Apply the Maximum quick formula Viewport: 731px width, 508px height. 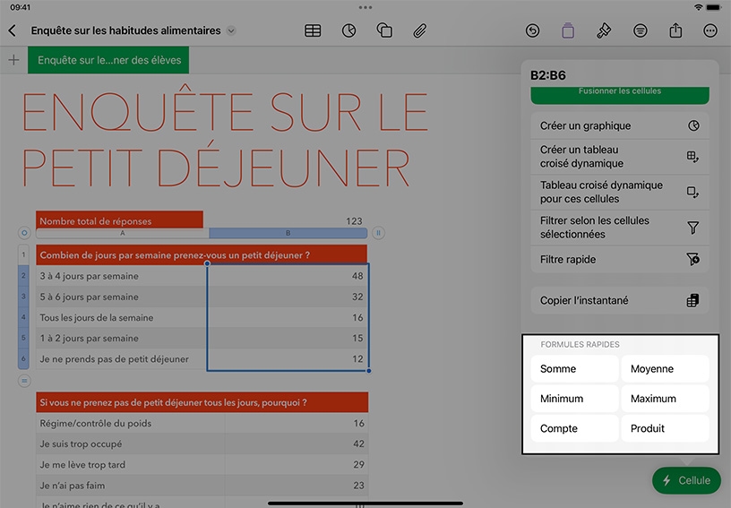[665, 399]
